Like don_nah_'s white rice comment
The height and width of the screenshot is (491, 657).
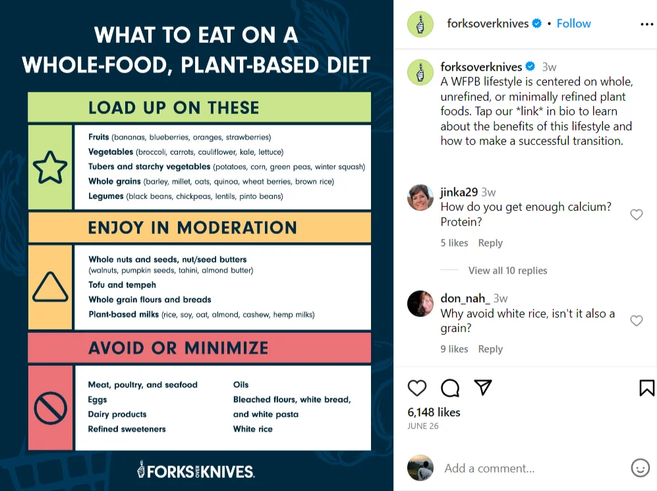[x=636, y=320]
